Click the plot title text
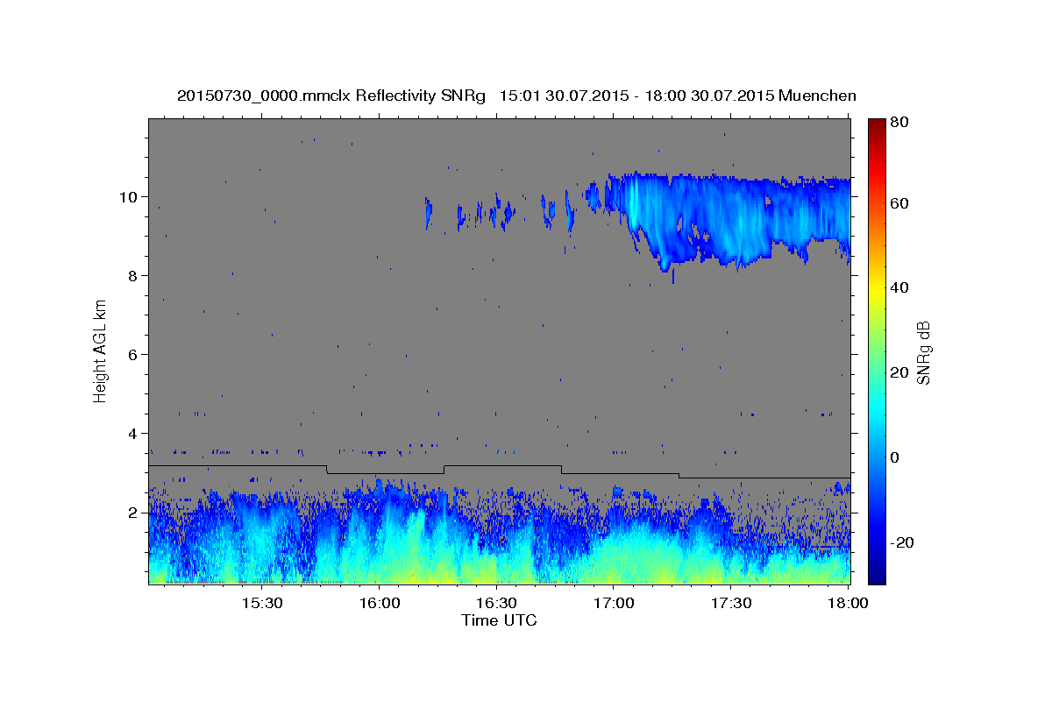The width and height of the screenshot is (1052, 701). (x=516, y=96)
